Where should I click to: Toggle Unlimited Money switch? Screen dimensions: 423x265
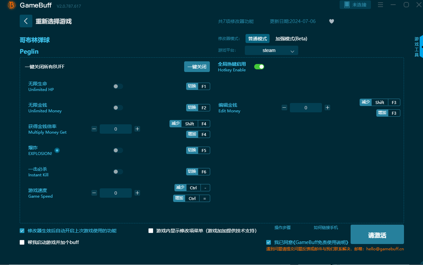pyautogui.click(x=118, y=108)
